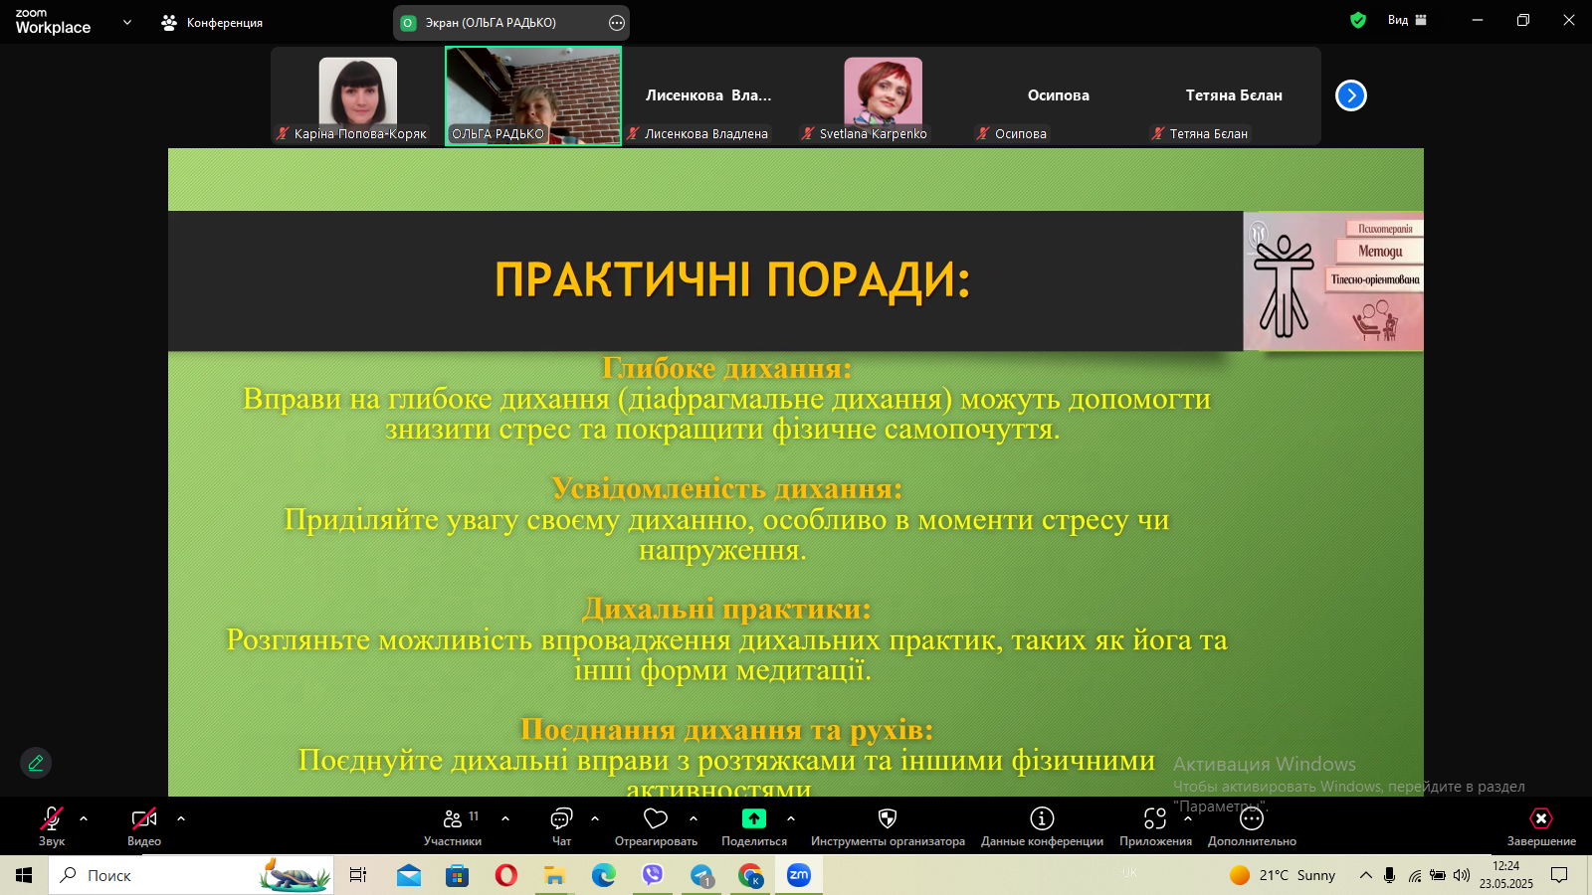
Task: Open Windows notification center icon
Action: point(1559,875)
